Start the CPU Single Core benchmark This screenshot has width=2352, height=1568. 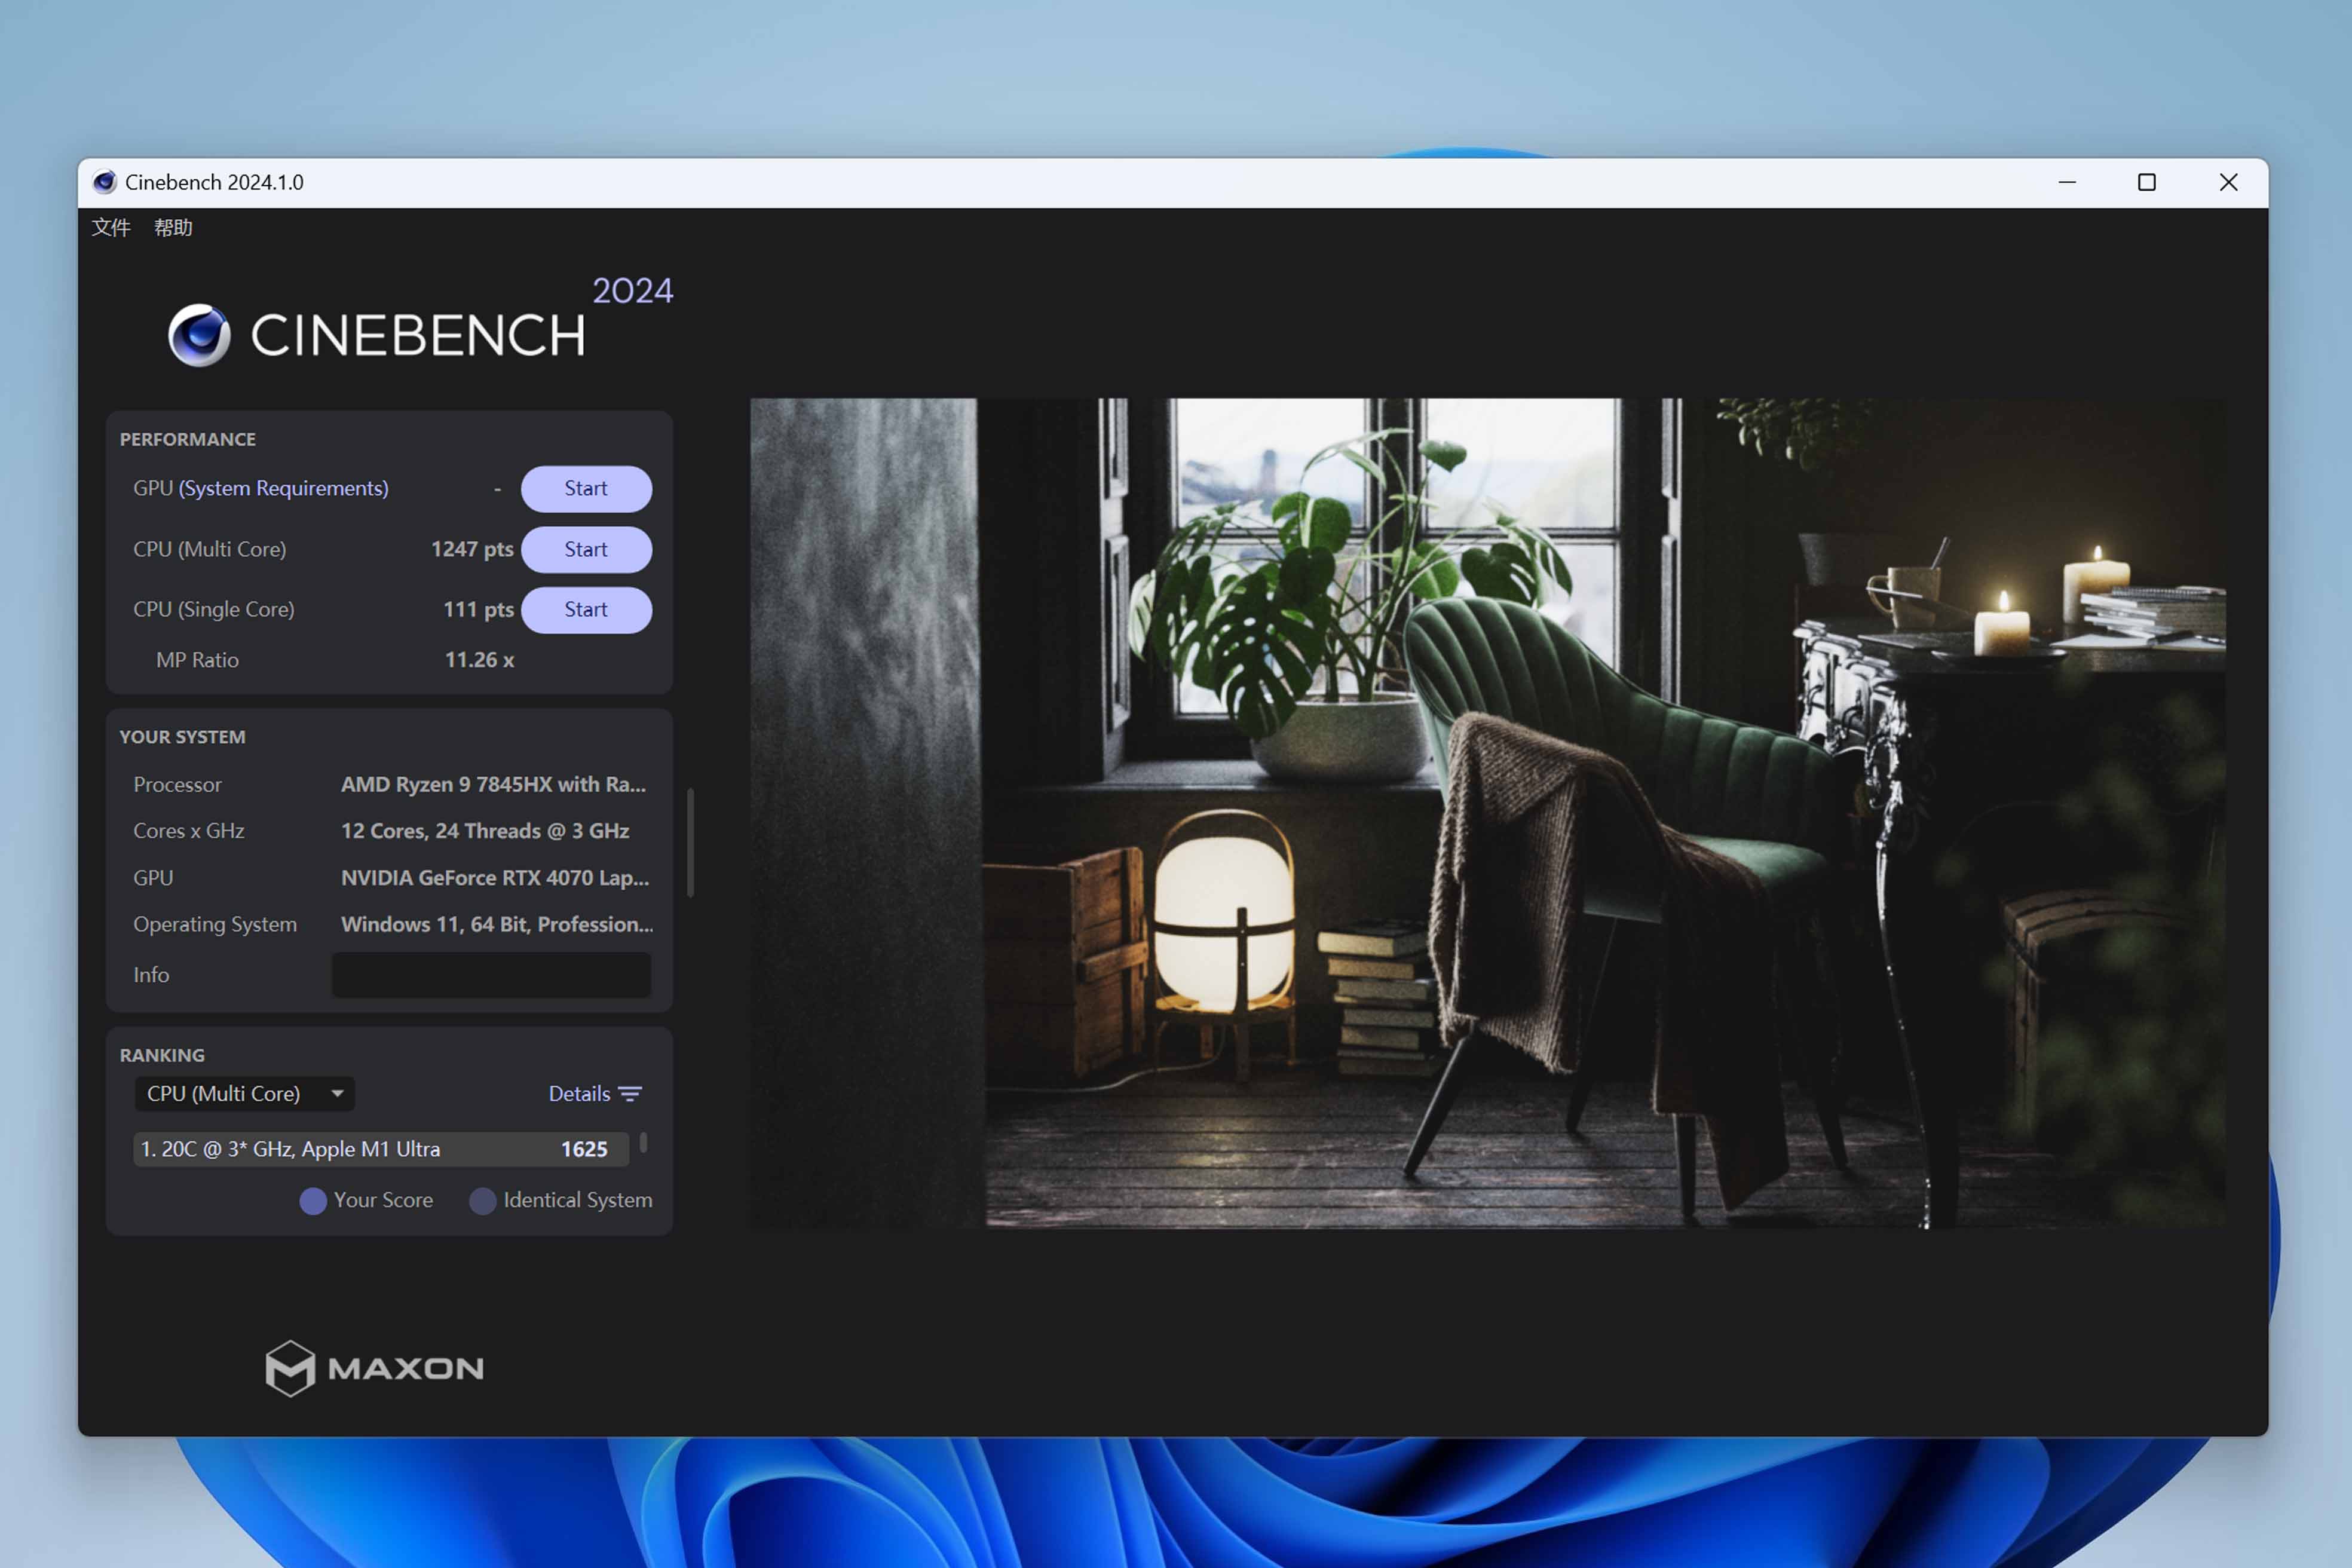[586, 610]
